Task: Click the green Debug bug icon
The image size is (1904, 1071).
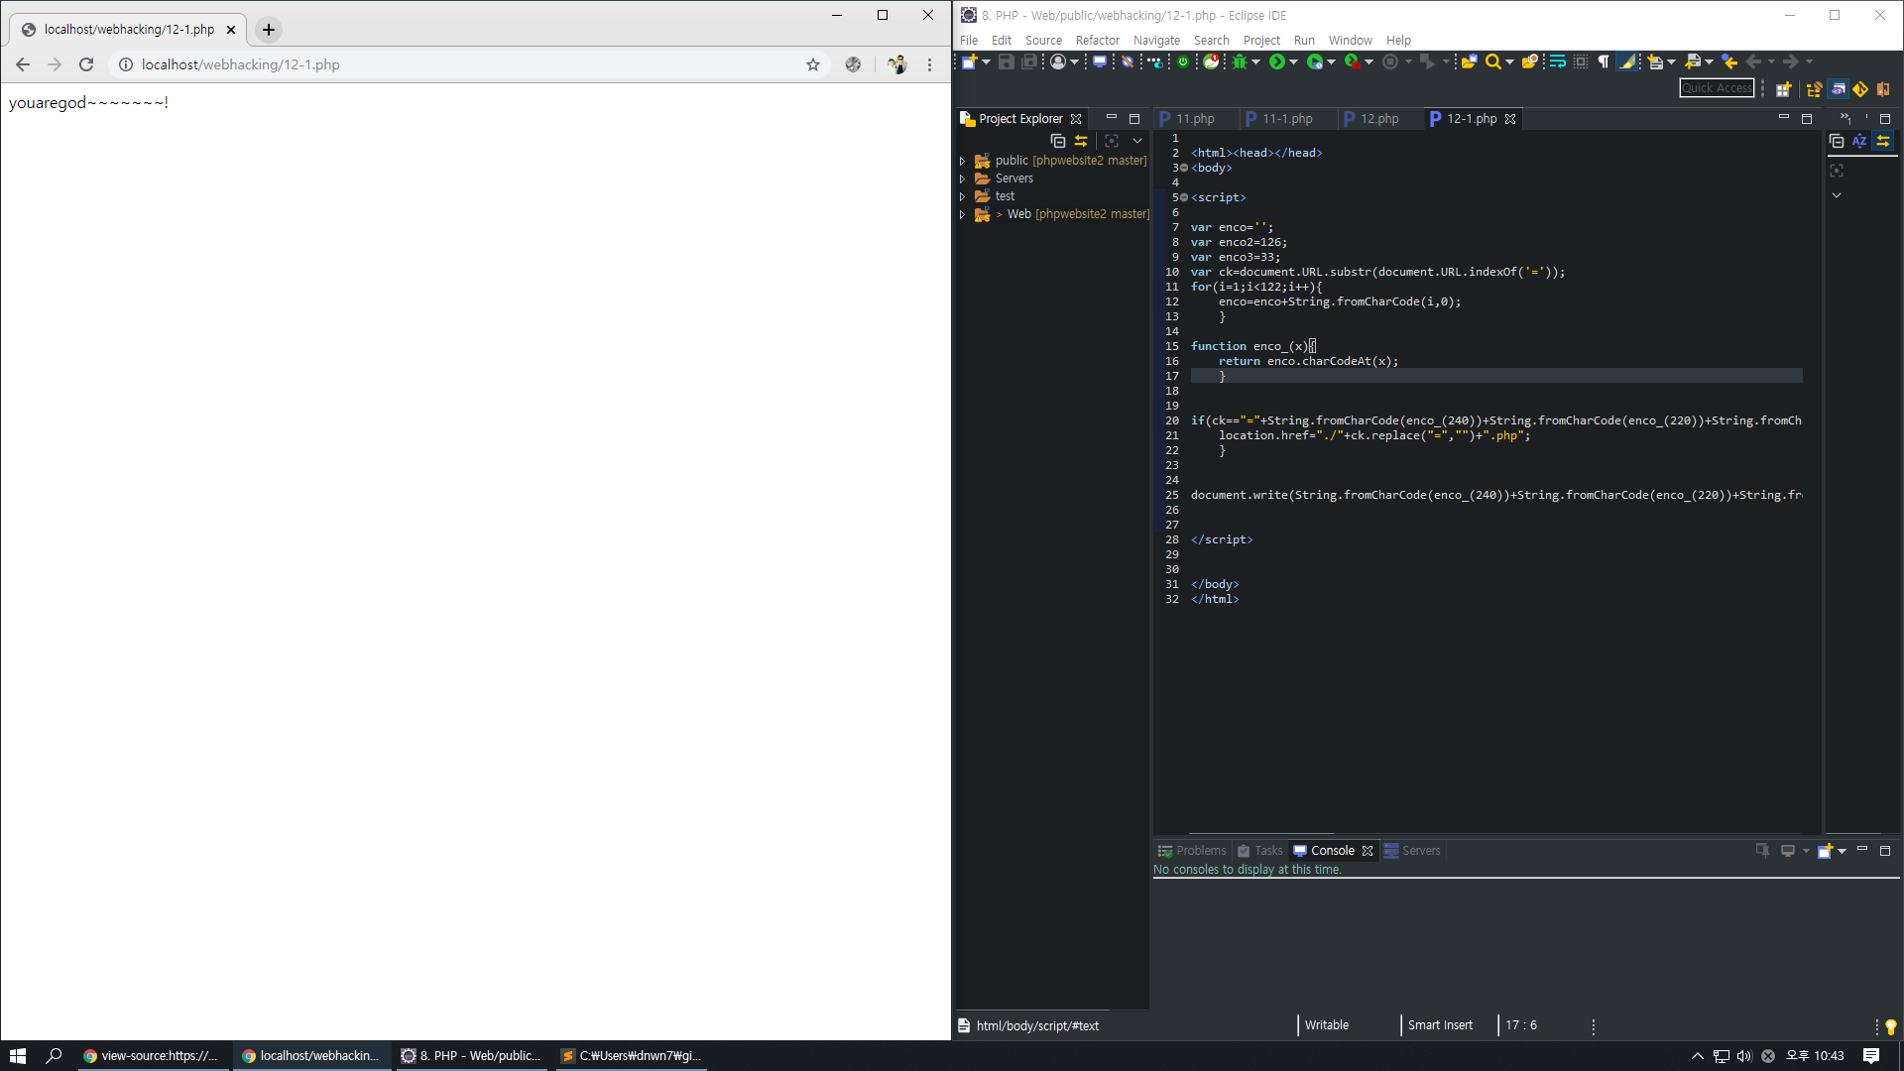Action: (1239, 62)
